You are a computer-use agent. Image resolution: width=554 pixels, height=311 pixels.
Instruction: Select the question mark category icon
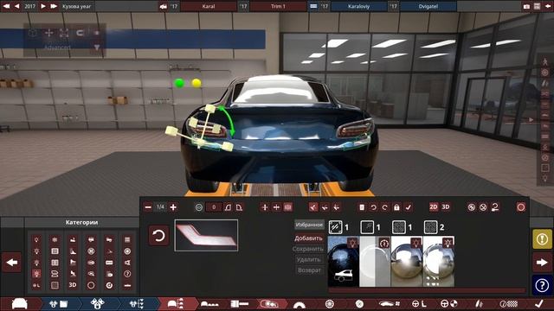[127, 274]
